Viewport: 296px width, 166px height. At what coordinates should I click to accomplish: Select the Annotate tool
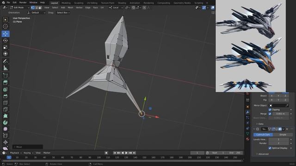(x=6, y=61)
